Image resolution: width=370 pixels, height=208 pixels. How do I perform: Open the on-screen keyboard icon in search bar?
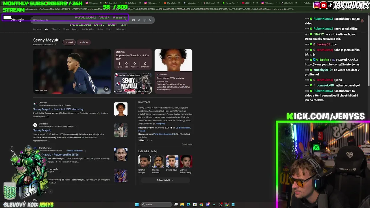coord(133,20)
